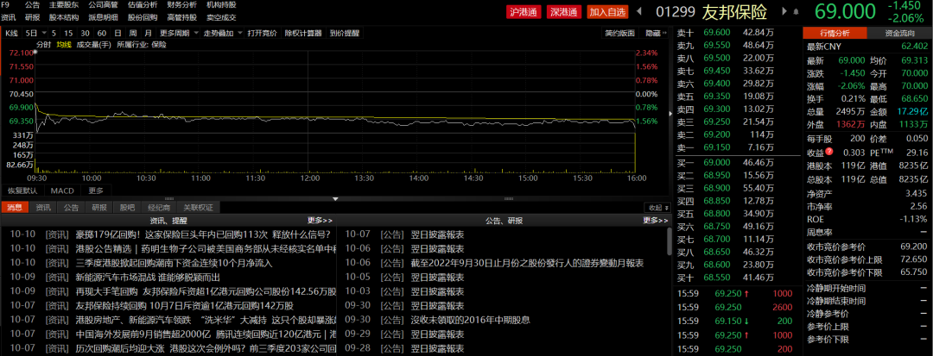Open 卖空成交 menu item
The image size is (933, 356).
(x=221, y=17)
